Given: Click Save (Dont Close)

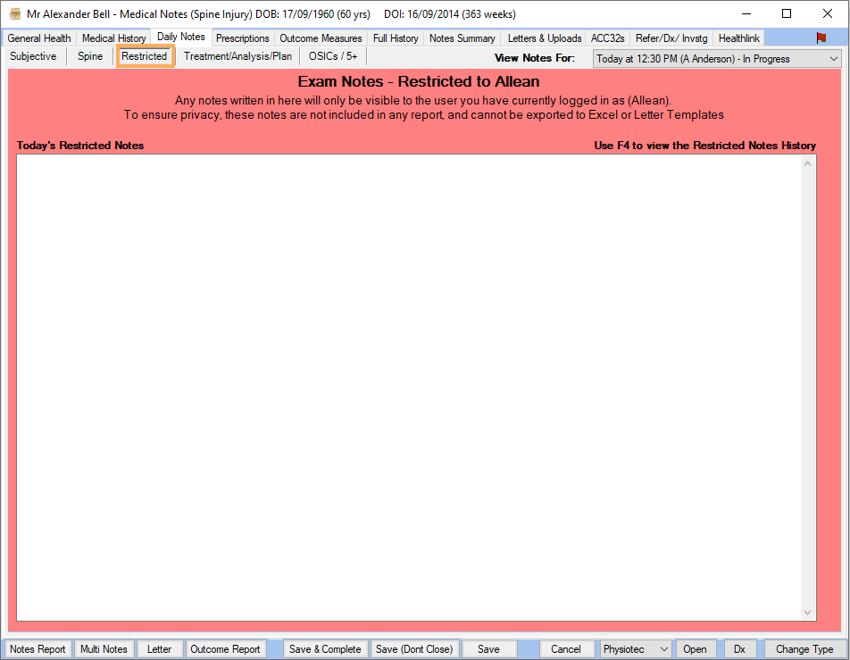Looking at the screenshot, I should point(414,649).
